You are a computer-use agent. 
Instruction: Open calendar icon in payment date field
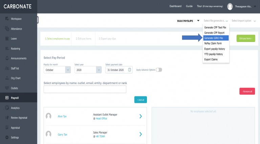coord(130,70)
